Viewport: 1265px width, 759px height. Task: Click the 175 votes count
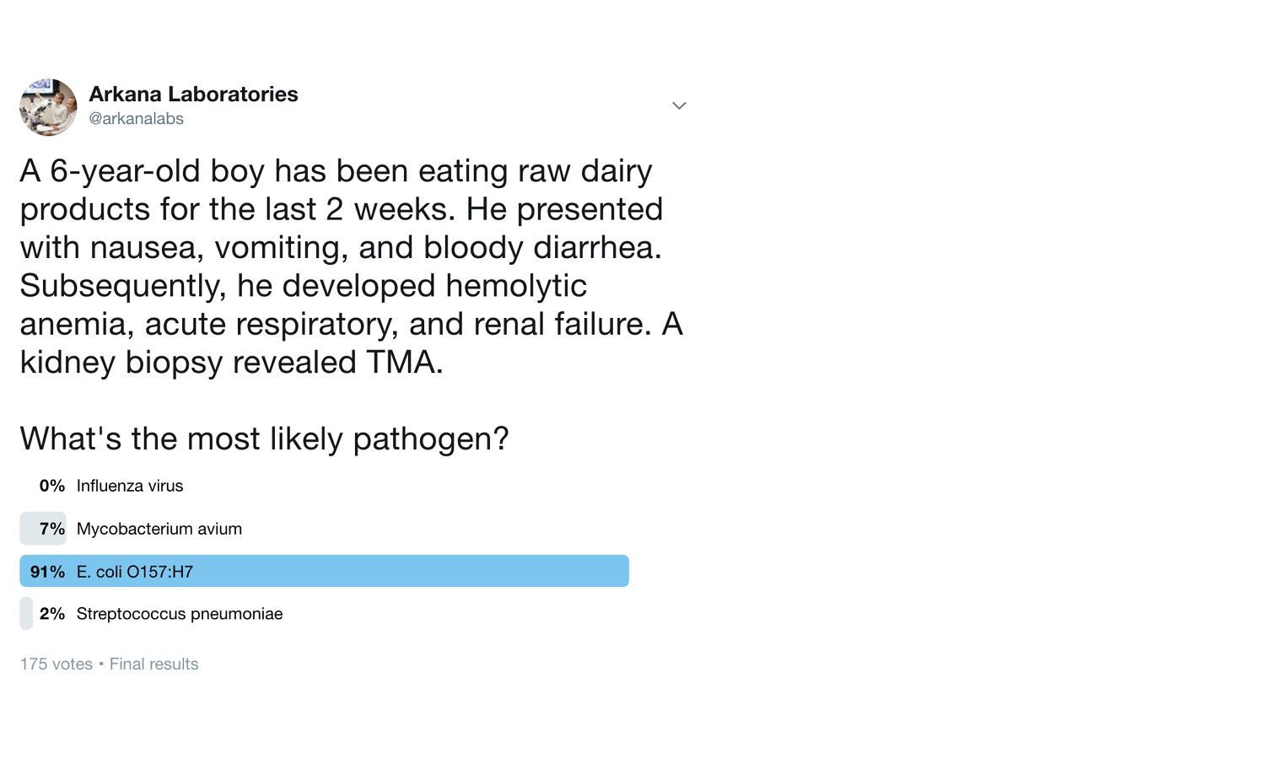click(57, 664)
